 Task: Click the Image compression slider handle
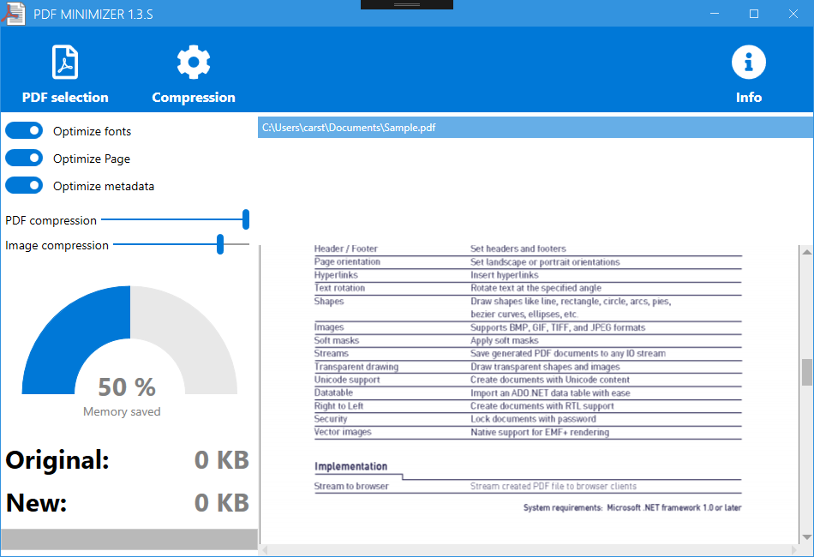click(220, 244)
